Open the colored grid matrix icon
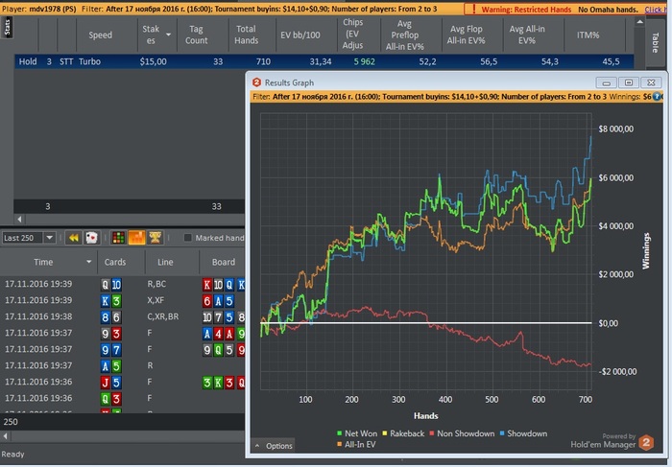Image resolution: width=672 pixels, height=467 pixels. coord(118,238)
